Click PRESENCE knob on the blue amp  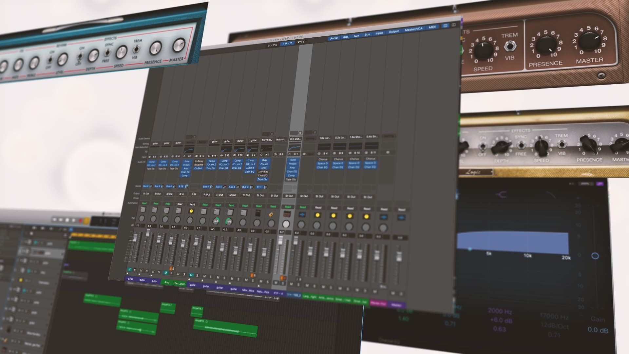click(x=156, y=48)
